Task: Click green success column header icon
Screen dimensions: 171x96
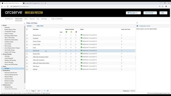Action: [x=66, y=32]
